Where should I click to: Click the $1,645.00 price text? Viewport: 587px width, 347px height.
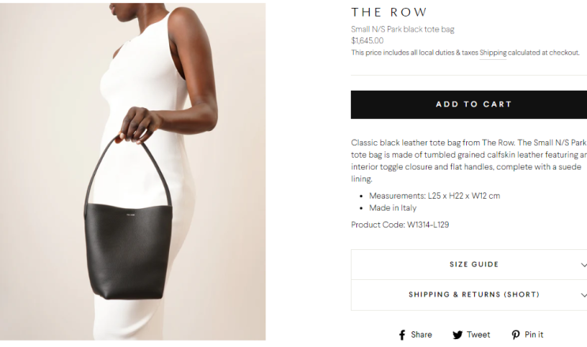(x=367, y=40)
